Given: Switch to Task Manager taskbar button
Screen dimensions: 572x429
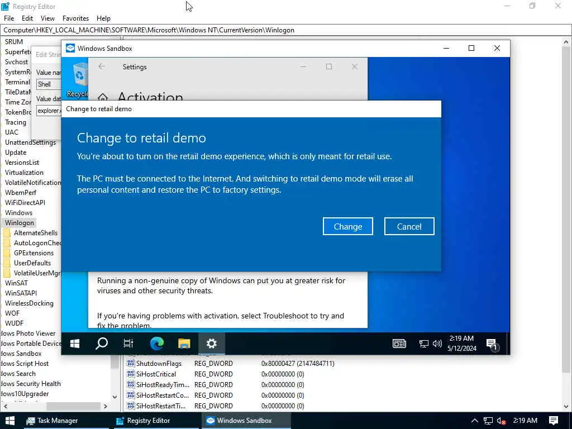Looking at the screenshot, I should click(x=66, y=421).
